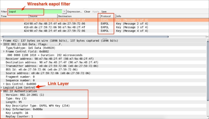Sort by the Info column header
Viewport: 209px width, 119px height.
click(162, 16)
